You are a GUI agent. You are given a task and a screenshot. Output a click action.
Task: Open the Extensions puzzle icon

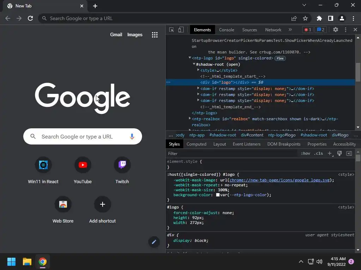click(x=319, y=18)
